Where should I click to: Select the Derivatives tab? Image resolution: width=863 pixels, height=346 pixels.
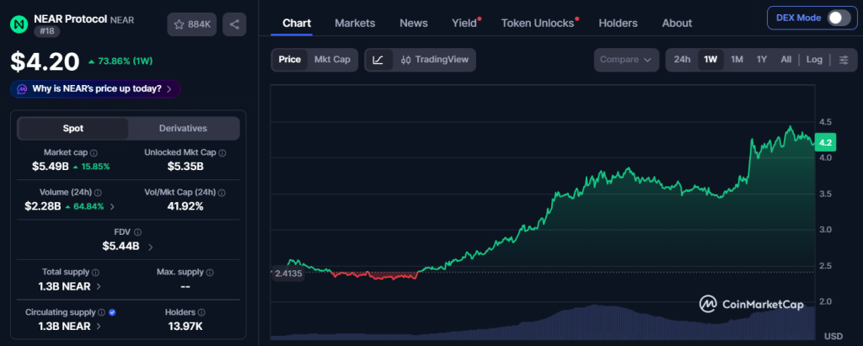[183, 128]
